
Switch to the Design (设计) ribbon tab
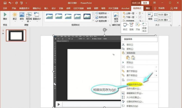click(54, 8)
